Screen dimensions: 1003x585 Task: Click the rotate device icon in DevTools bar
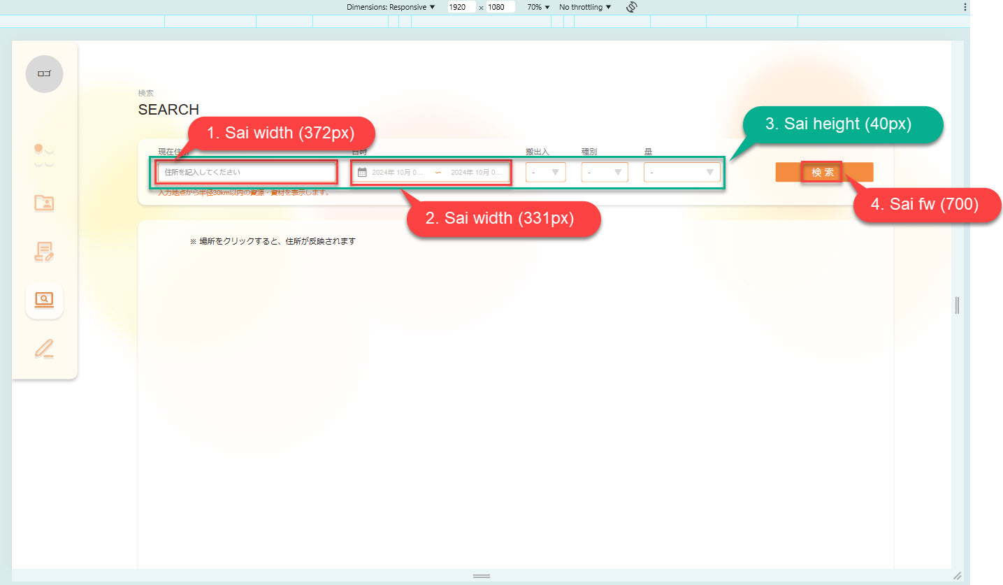(x=632, y=7)
